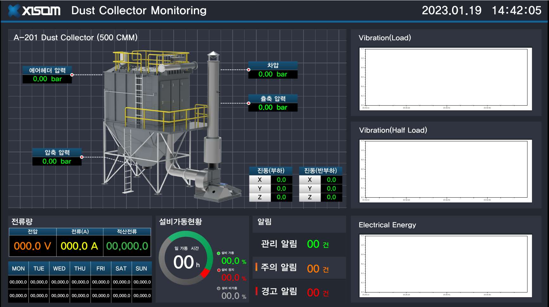The image size is (549, 307).
Task: Switch to the SAT column in the weekly table
Action: [x=121, y=268]
